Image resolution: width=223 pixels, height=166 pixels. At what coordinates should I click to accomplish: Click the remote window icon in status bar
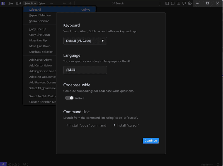[3, 164]
